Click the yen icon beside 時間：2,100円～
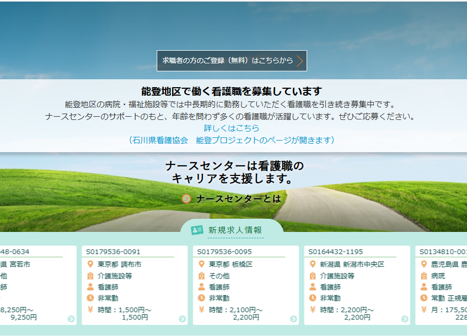 (202, 310)
